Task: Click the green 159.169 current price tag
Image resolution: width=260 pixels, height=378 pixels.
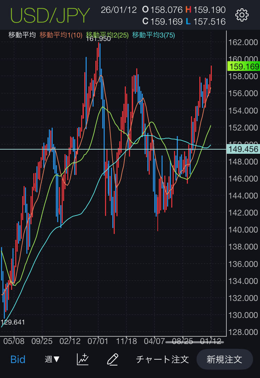Action: (x=243, y=66)
